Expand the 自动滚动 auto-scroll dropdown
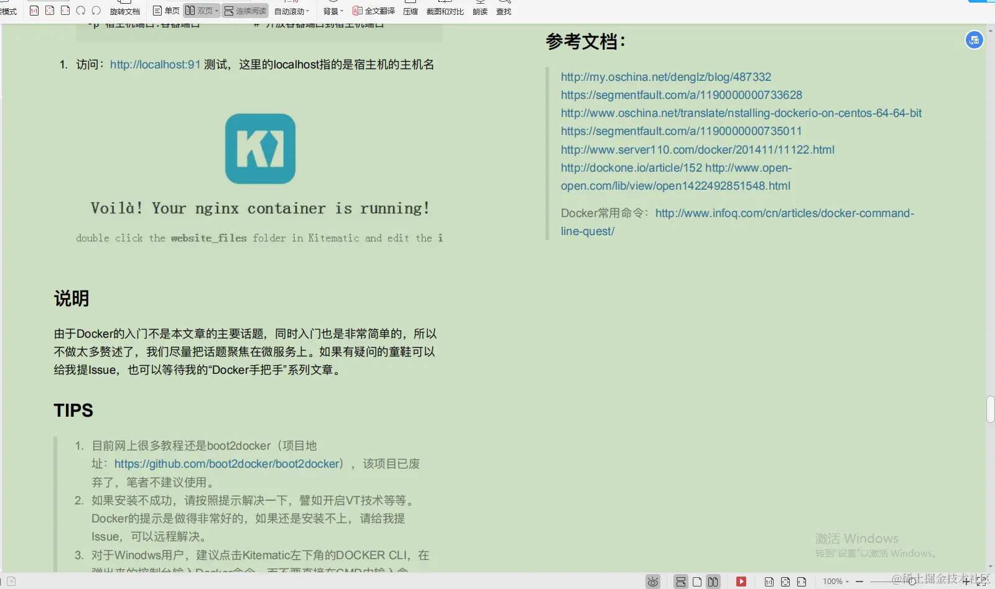This screenshot has width=995, height=589. 306,11
